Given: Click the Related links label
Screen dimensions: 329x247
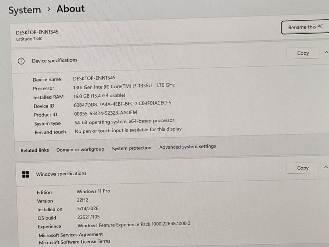Looking at the screenshot, I should [35, 150].
